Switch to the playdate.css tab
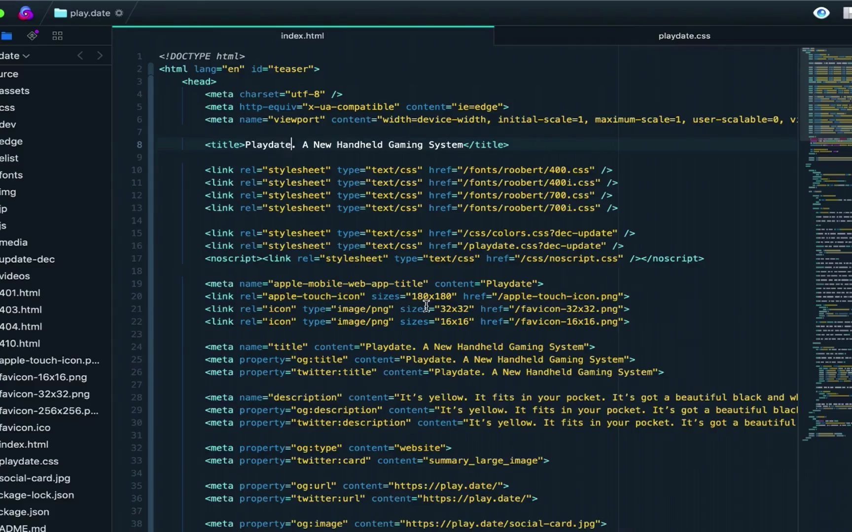The height and width of the screenshot is (532, 852). [684, 35]
